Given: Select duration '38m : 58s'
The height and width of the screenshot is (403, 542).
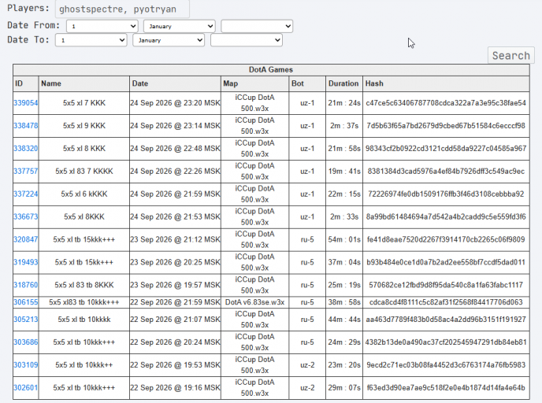Looking at the screenshot, I should click(344, 302).
